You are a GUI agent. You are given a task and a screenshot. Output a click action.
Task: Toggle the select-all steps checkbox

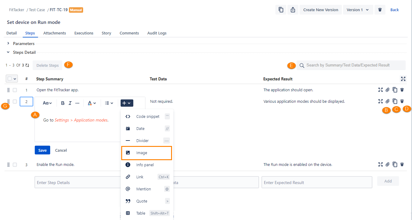[10, 79]
